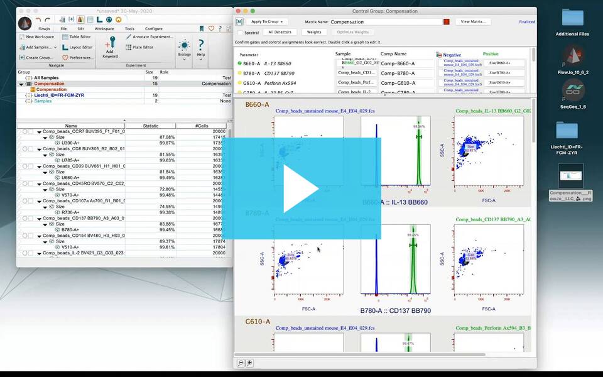Open Preferences from the ribbon
Screen dimensions: 603x377
pos(77,58)
